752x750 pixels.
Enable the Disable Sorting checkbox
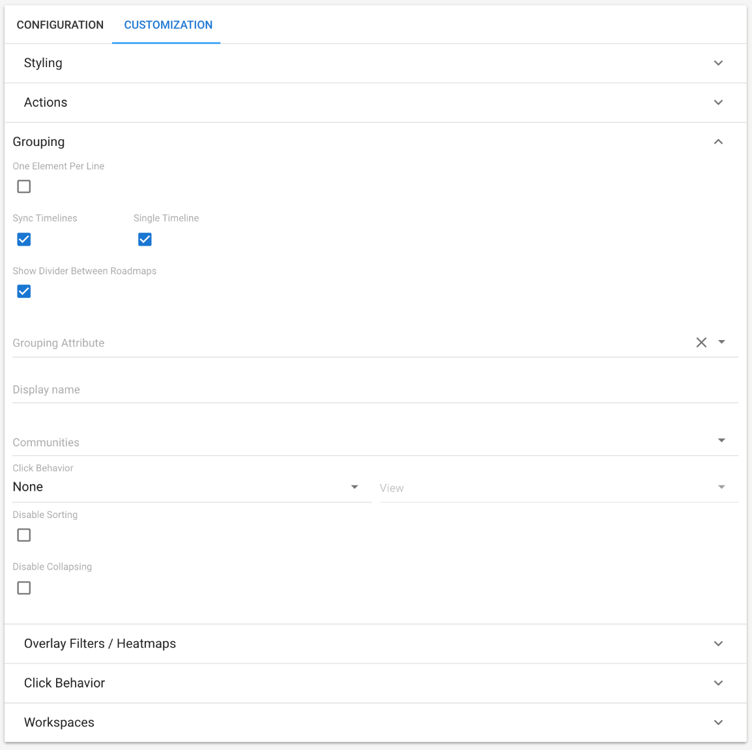pyautogui.click(x=24, y=535)
